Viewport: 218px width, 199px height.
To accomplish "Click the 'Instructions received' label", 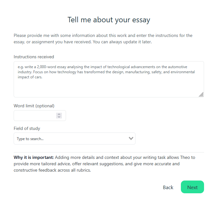I will 34,57.
